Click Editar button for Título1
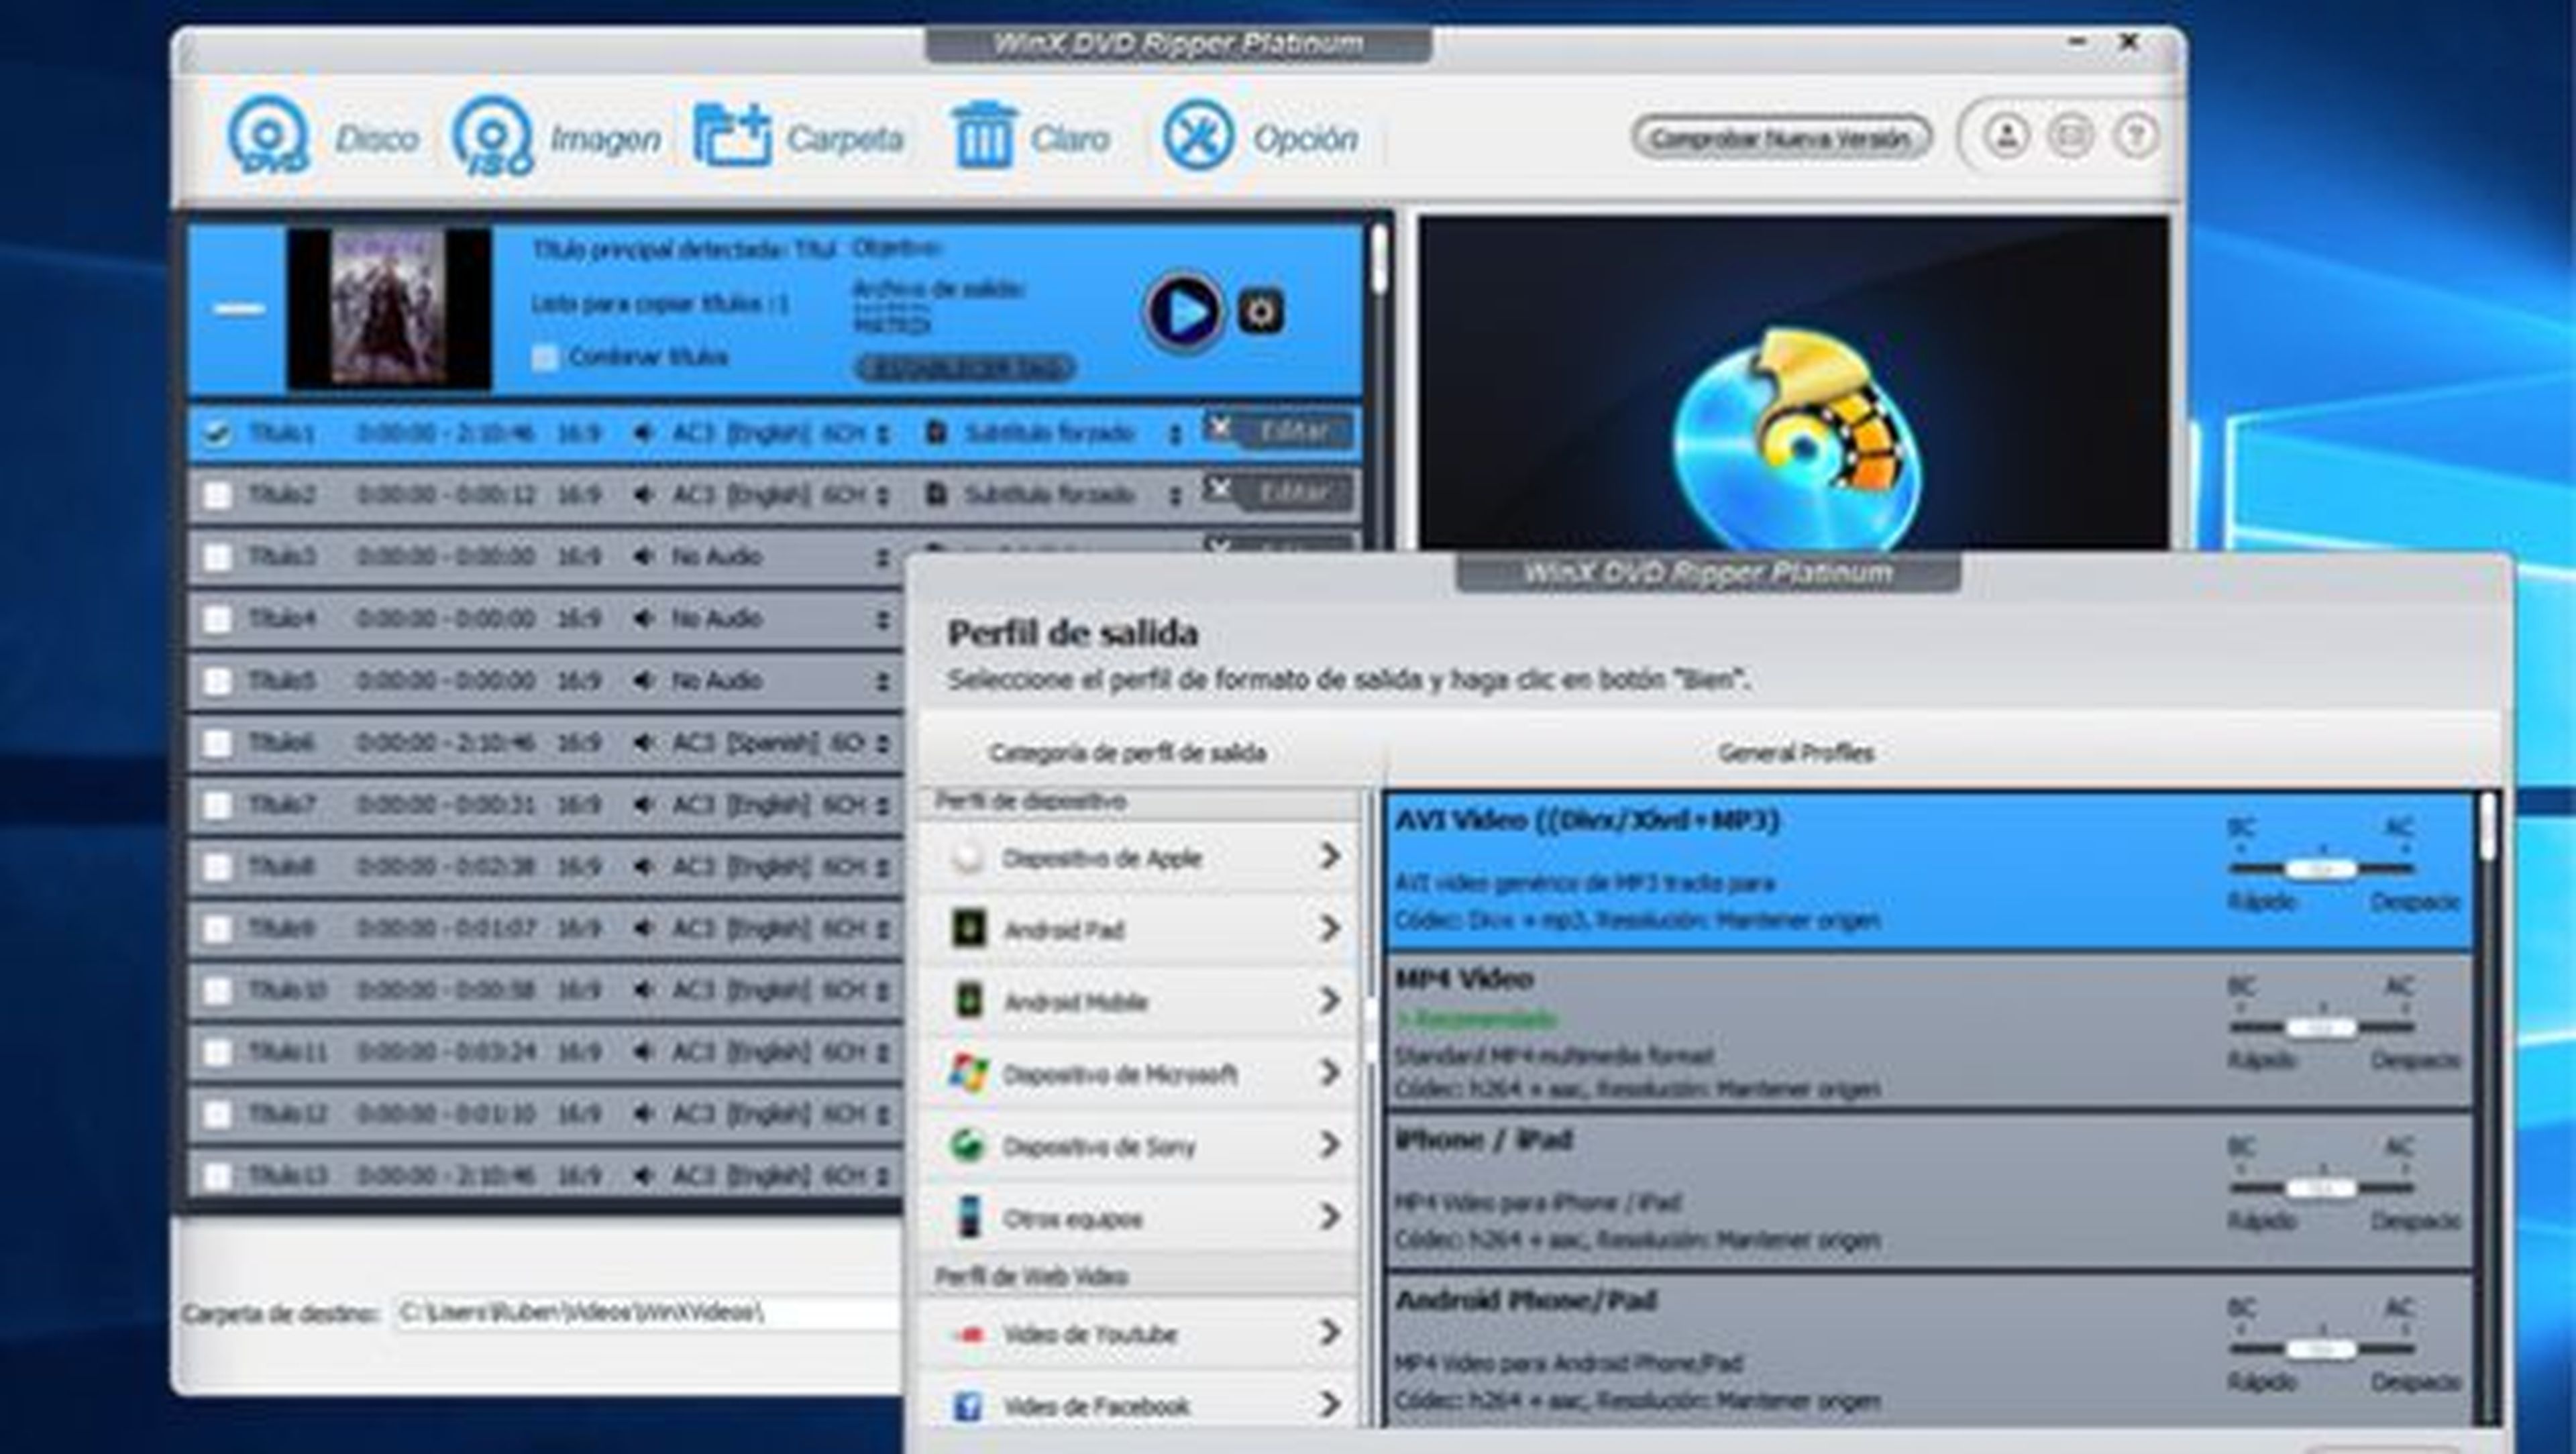 click(1294, 431)
